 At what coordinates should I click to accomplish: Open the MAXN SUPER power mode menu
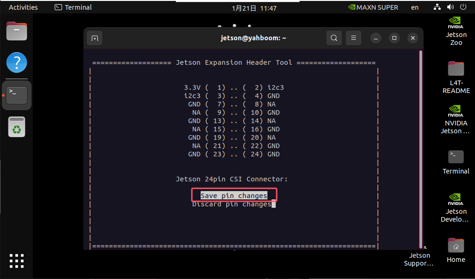tap(373, 7)
